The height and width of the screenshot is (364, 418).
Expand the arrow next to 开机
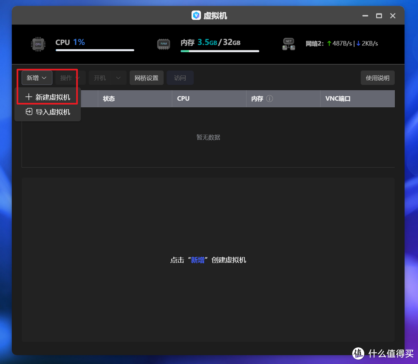(118, 78)
